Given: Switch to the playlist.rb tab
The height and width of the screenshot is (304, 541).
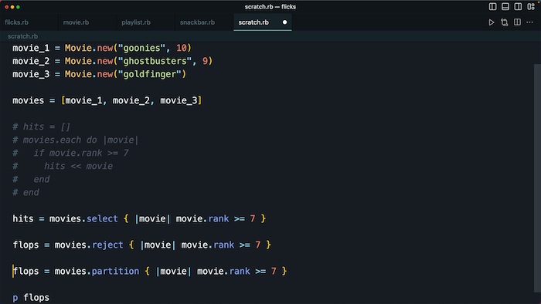Looking at the screenshot, I should click(x=136, y=22).
